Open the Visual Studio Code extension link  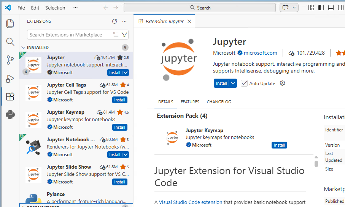tap(191, 202)
